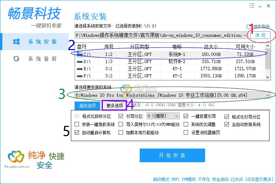Select the F:\ partition row label
The image size is (276, 184).
(87, 76)
